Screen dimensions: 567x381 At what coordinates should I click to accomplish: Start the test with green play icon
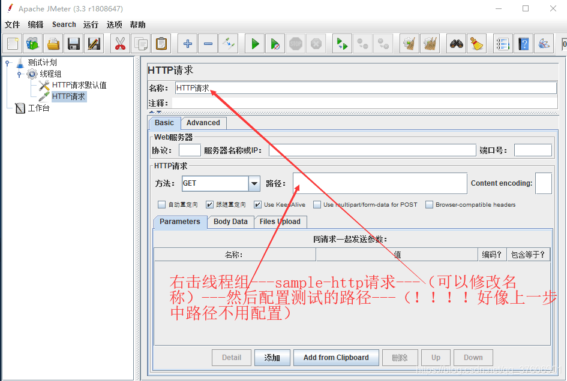pos(254,44)
